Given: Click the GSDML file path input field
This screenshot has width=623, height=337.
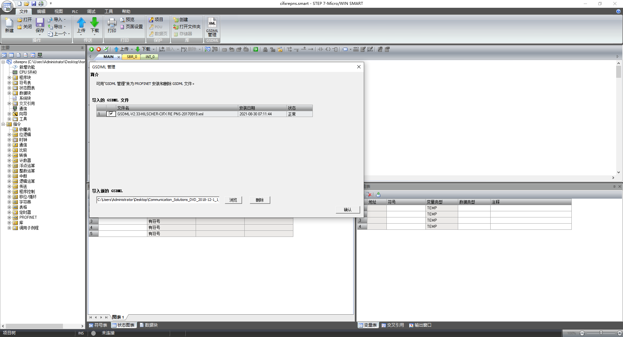Looking at the screenshot, I should click(158, 200).
